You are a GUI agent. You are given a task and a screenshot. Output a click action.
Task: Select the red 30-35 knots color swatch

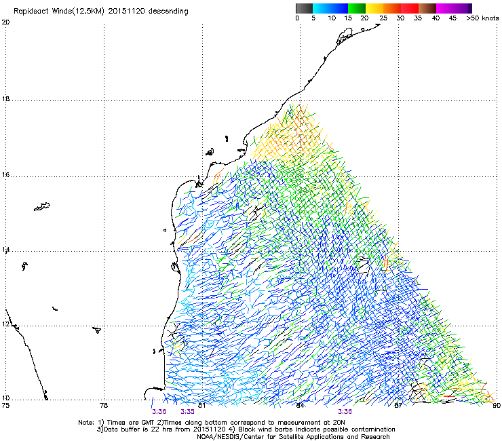point(410,8)
